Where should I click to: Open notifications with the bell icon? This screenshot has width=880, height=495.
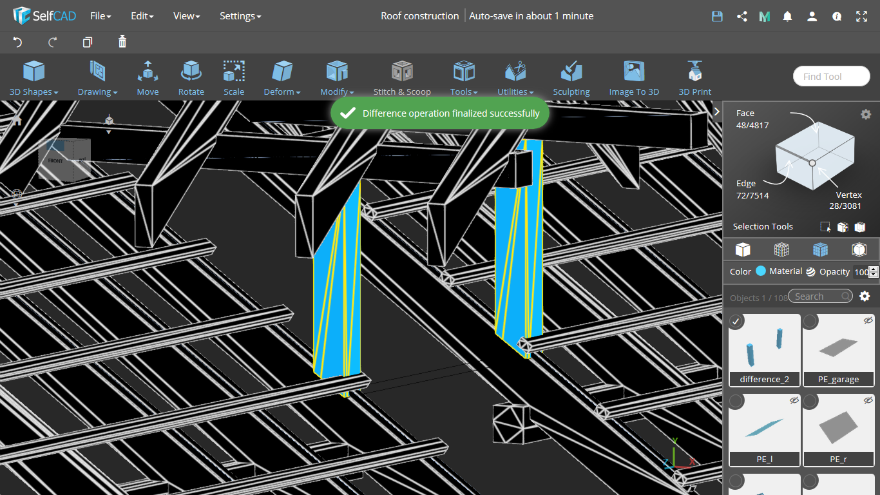click(787, 16)
